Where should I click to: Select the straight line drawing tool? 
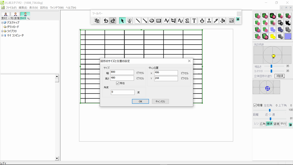138,20
